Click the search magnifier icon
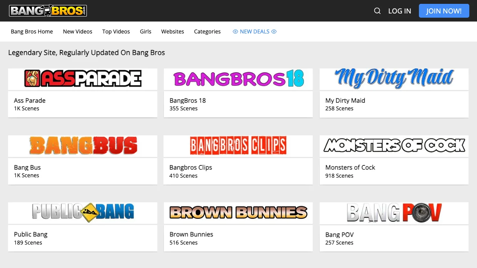 click(x=377, y=11)
